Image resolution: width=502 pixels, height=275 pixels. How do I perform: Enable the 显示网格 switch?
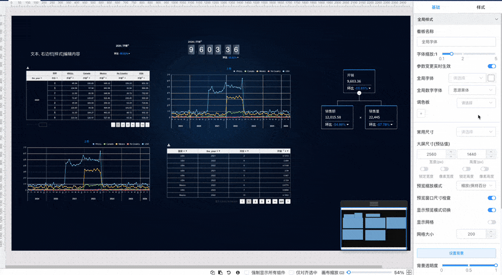pos(492,222)
